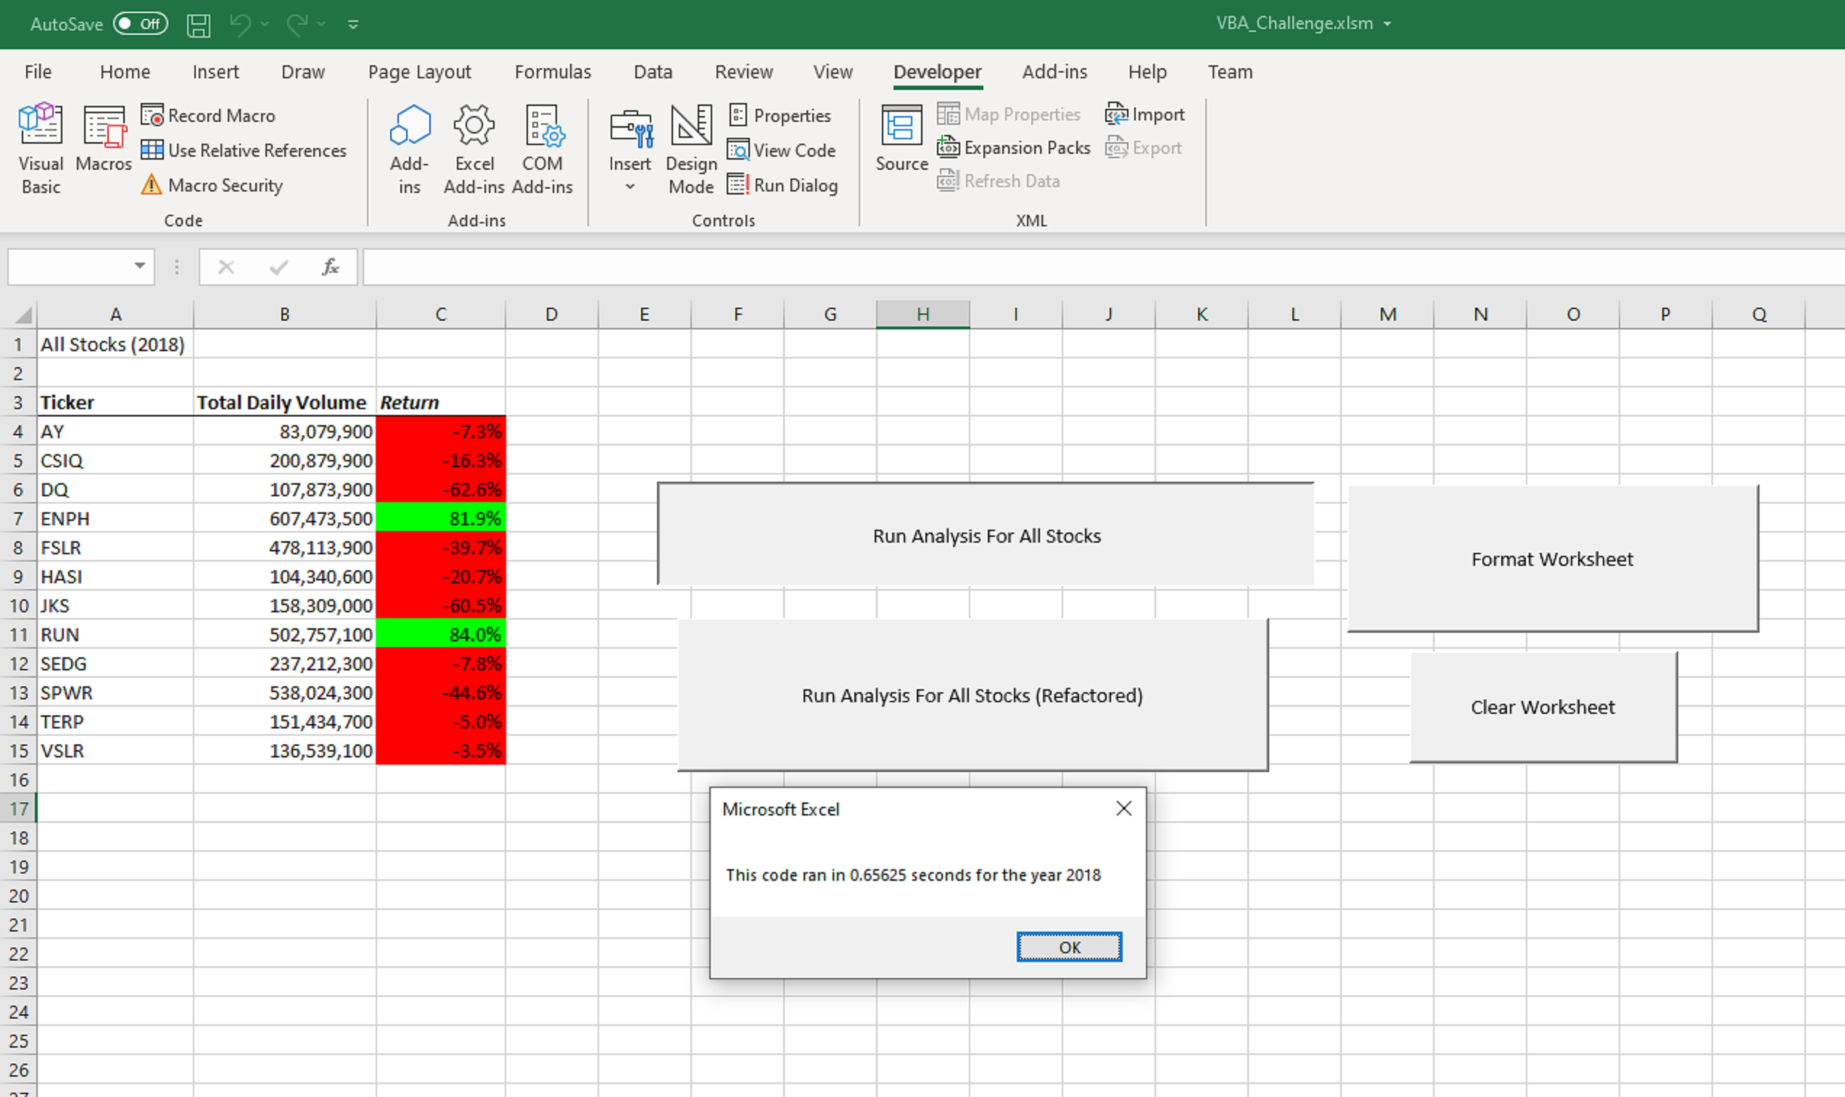Switch to the Home tab
Image resolution: width=1845 pixels, height=1097 pixels.
[x=125, y=72]
